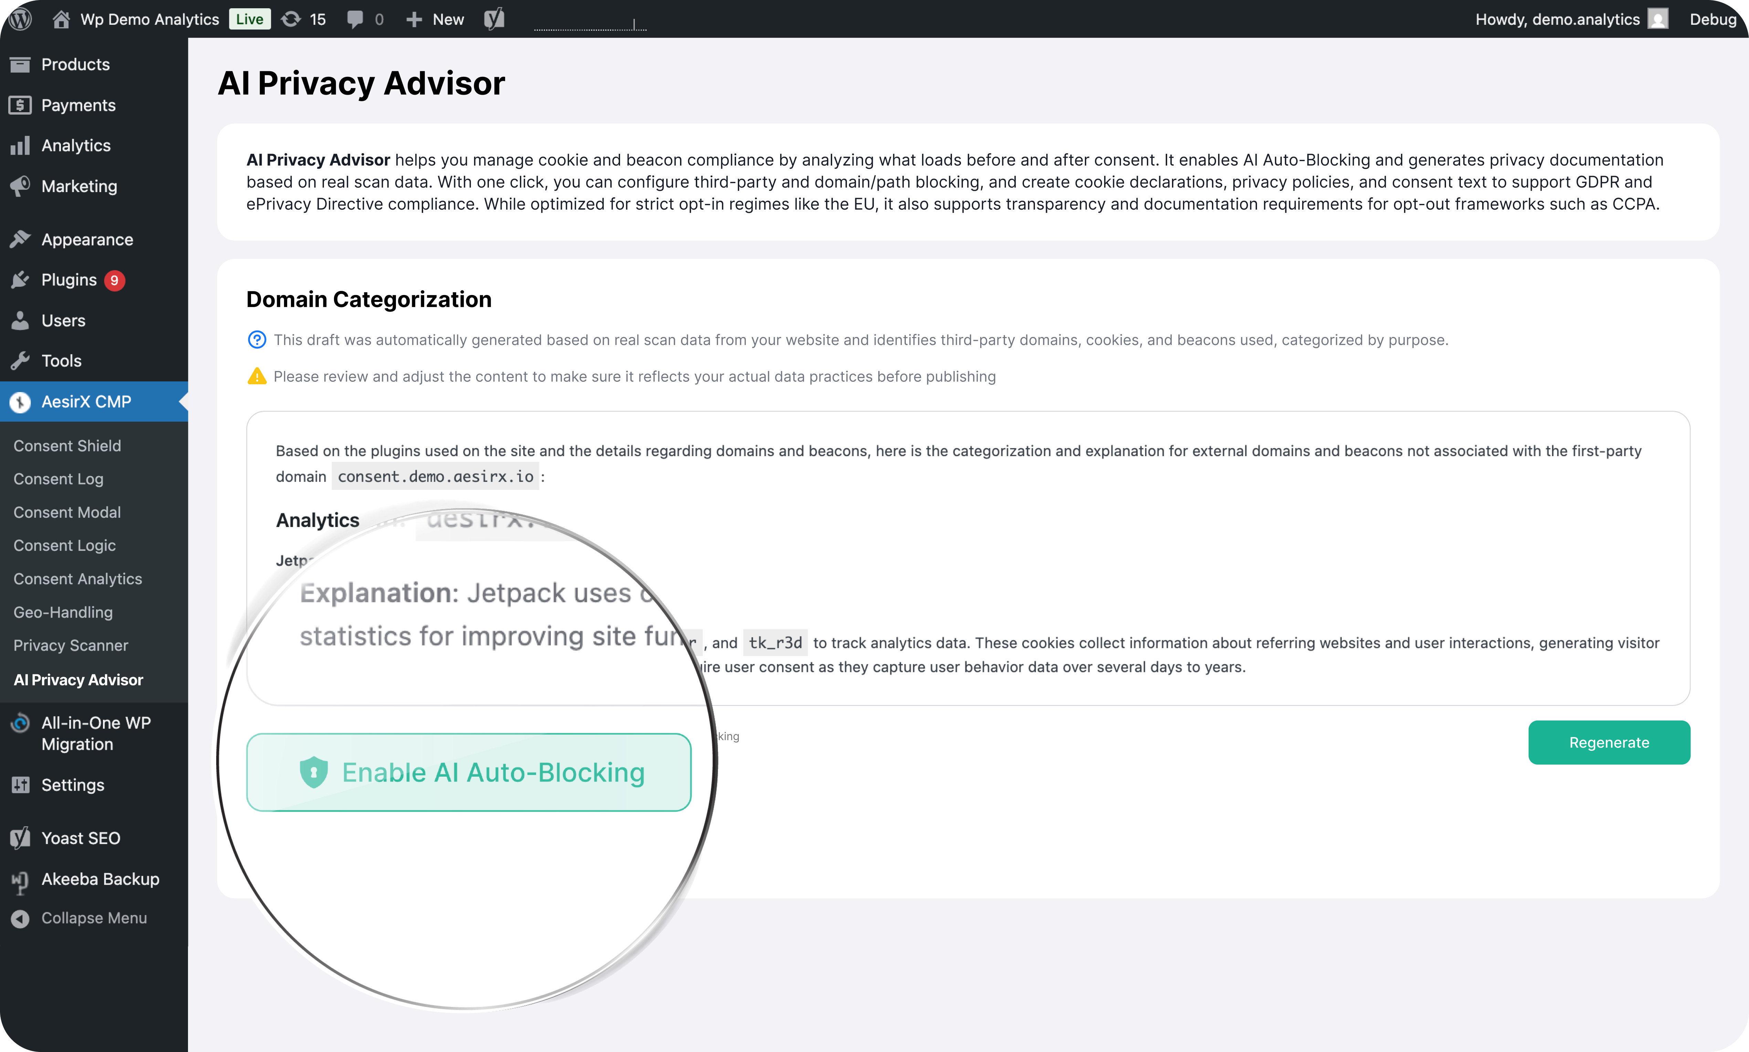Open Consent Log submenu item
This screenshot has height=1052, width=1749.
click(x=58, y=479)
